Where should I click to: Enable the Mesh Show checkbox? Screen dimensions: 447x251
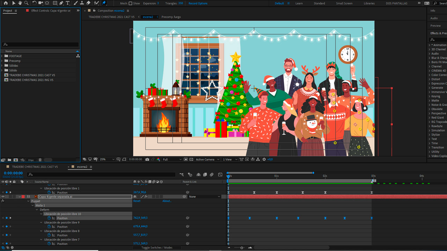tap(130, 3)
